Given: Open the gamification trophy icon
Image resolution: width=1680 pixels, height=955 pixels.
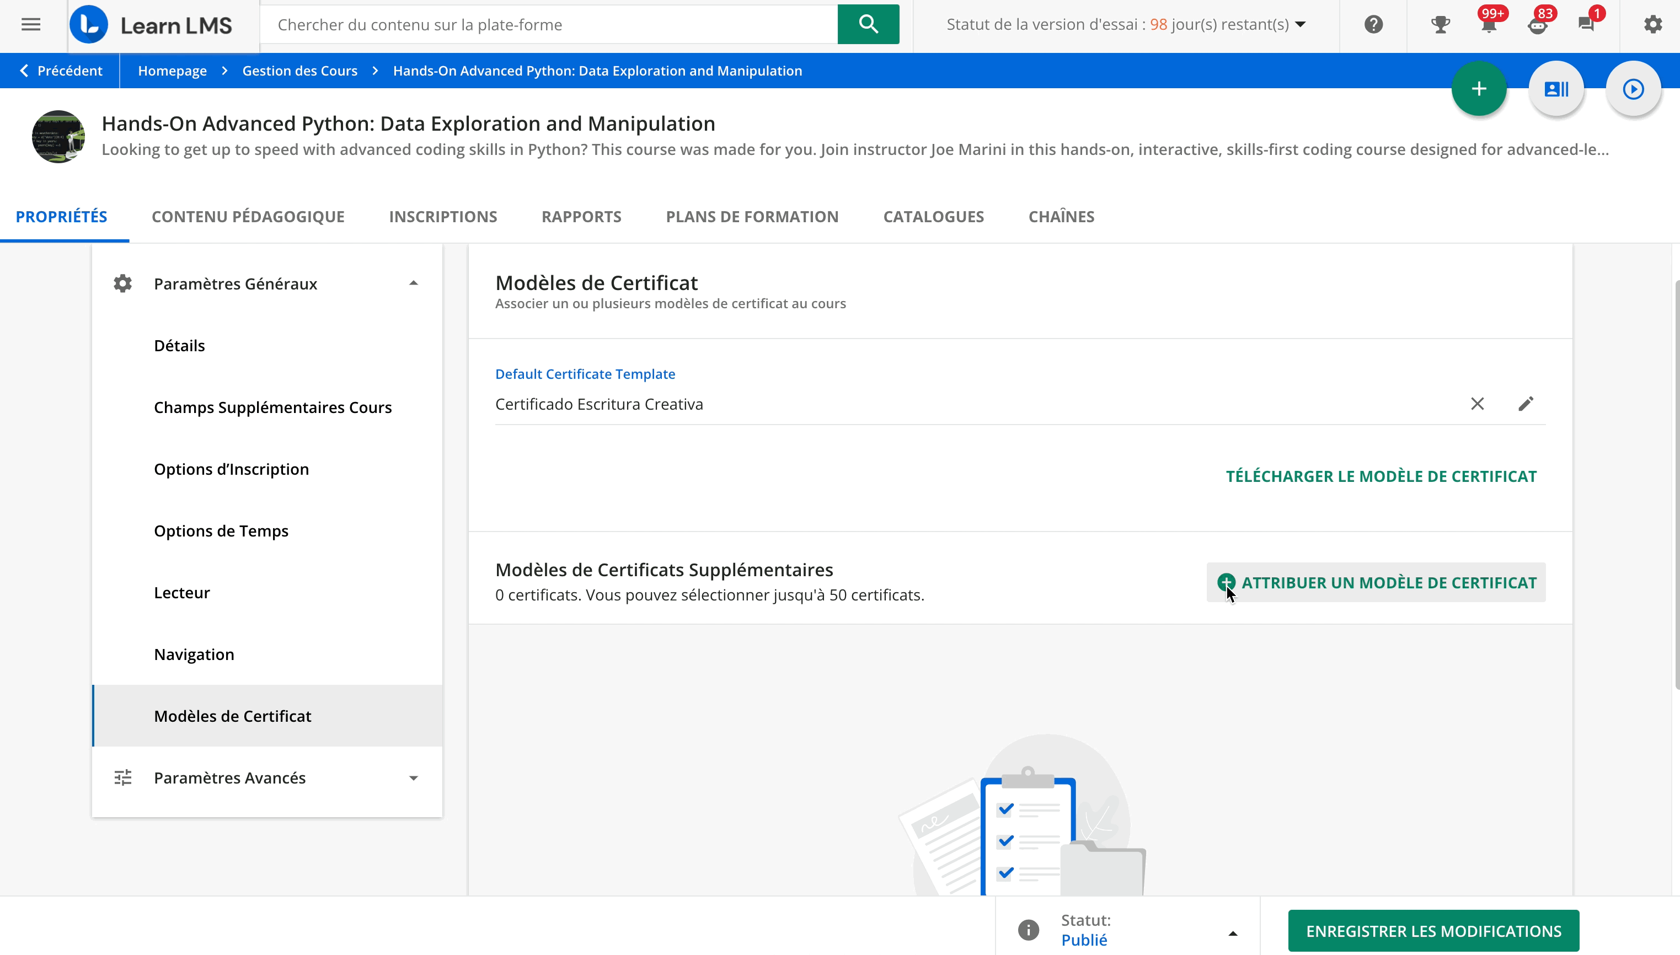Looking at the screenshot, I should pyautogui.click(x=1440, y=25).
